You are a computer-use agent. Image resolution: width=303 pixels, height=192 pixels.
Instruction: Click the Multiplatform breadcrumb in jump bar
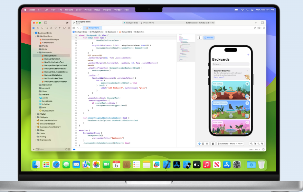pos(96,32)
